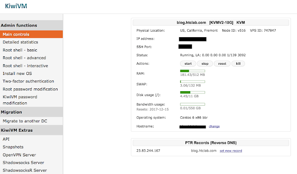
Task: Open OpenVPN Server page
Action: pos(19,155)
